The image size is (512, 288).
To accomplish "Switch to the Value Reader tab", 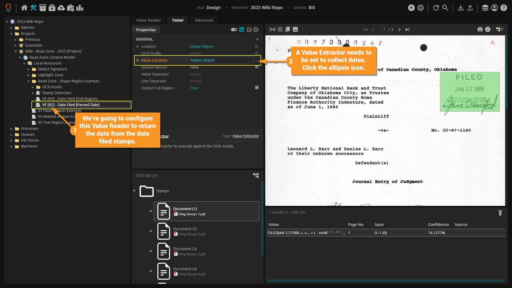I will 148,20.
